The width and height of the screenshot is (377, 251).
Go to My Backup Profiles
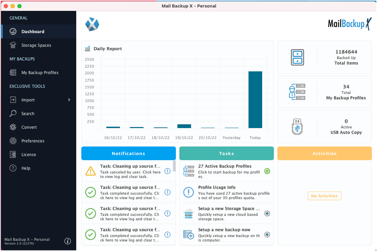tap(39, 72)
